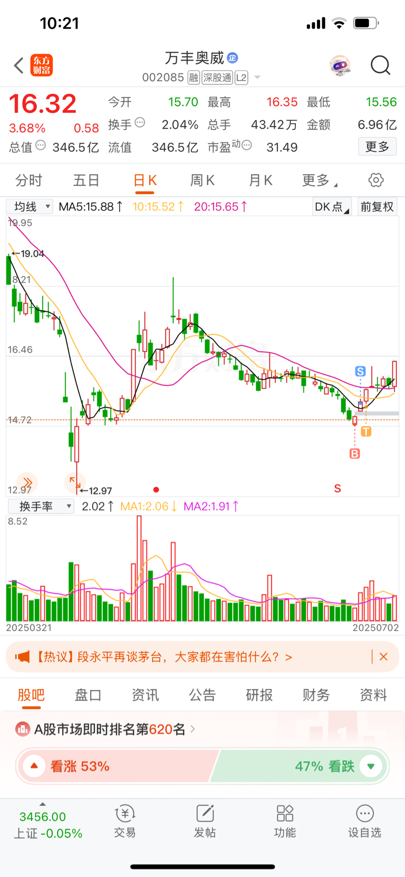Tap the info icon next to 总值
This screenshot has width=405, height=877.
click(41, 145)
